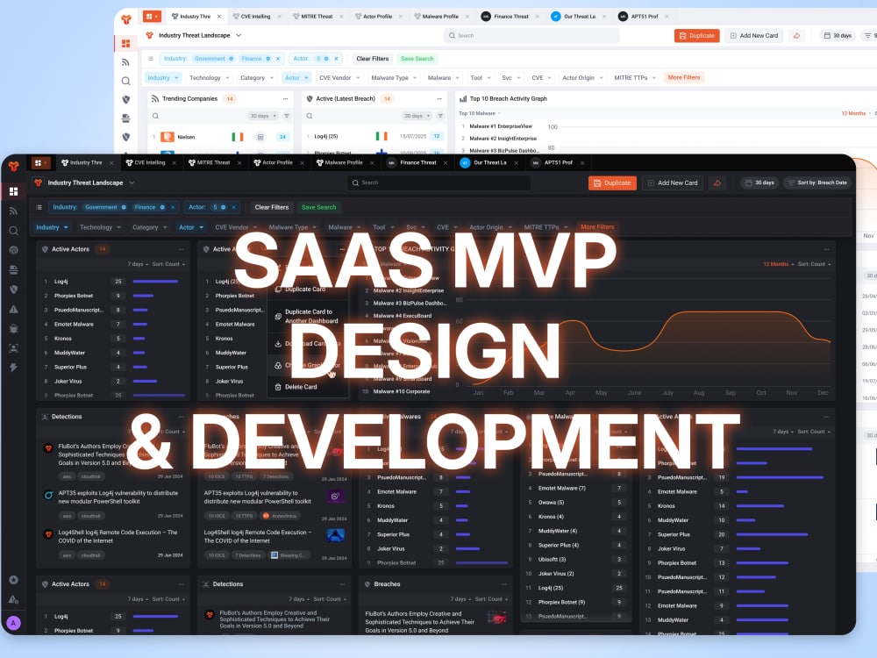This screenshot has height=658, width=877.
Task: Open the stacked layers icon in dark window sidebar
Action: click(14, 269)
